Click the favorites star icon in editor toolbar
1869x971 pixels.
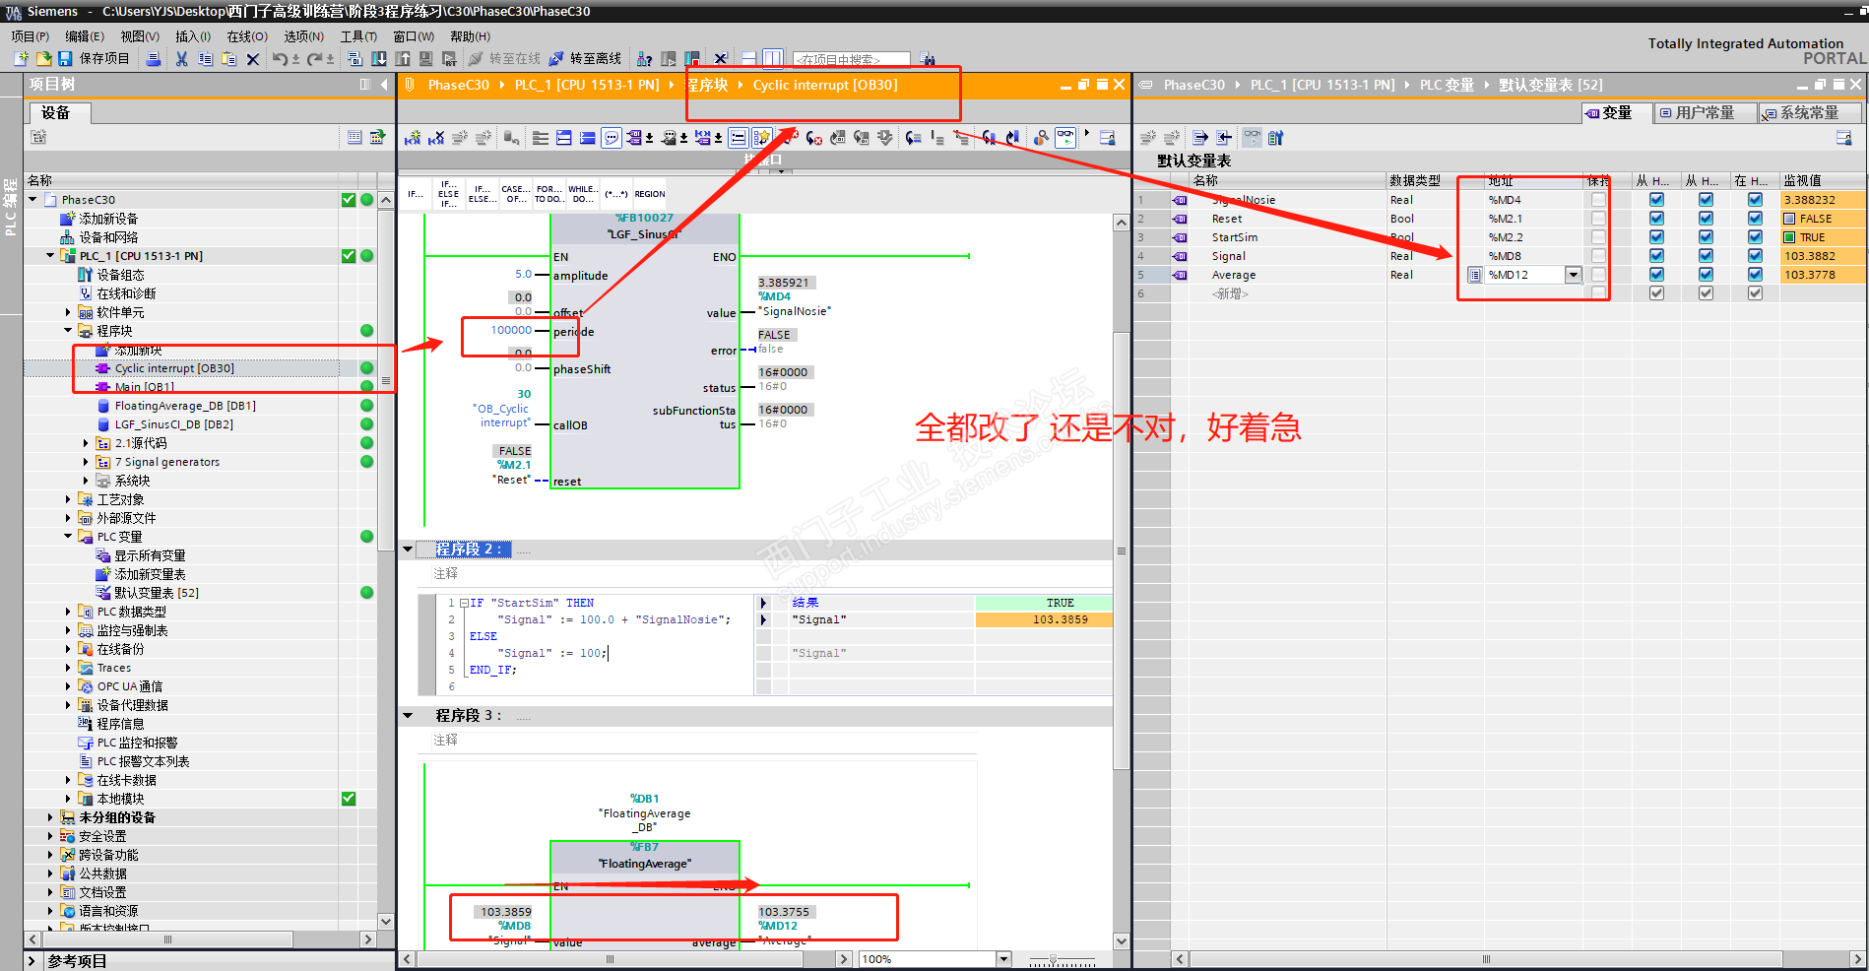(x=762, y=138)
